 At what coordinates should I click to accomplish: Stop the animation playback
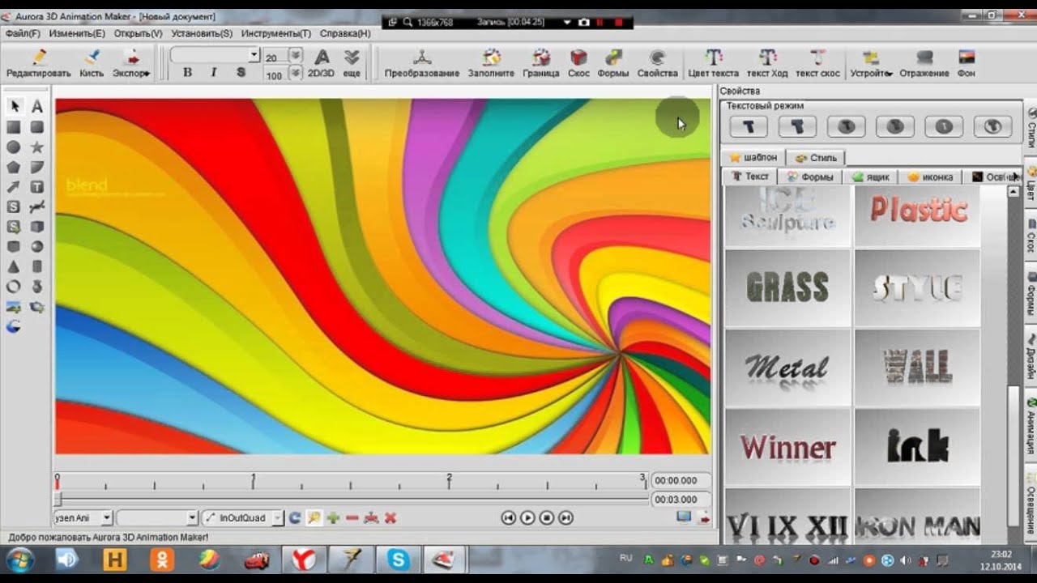tap(547, 517)
